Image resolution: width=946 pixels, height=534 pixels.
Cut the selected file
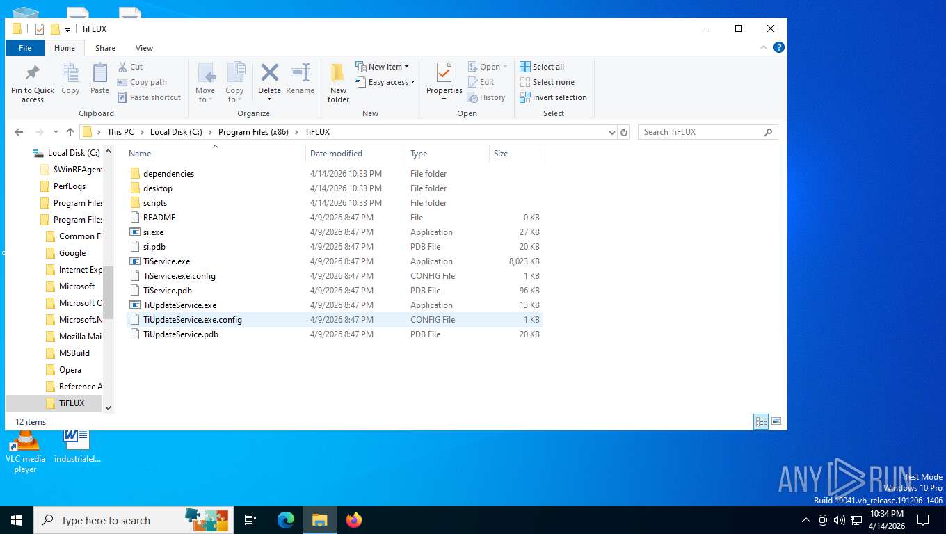pos(130,67)
